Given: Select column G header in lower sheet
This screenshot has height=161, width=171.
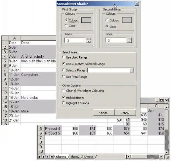Looking at the screenshot, I should (156, 106).
